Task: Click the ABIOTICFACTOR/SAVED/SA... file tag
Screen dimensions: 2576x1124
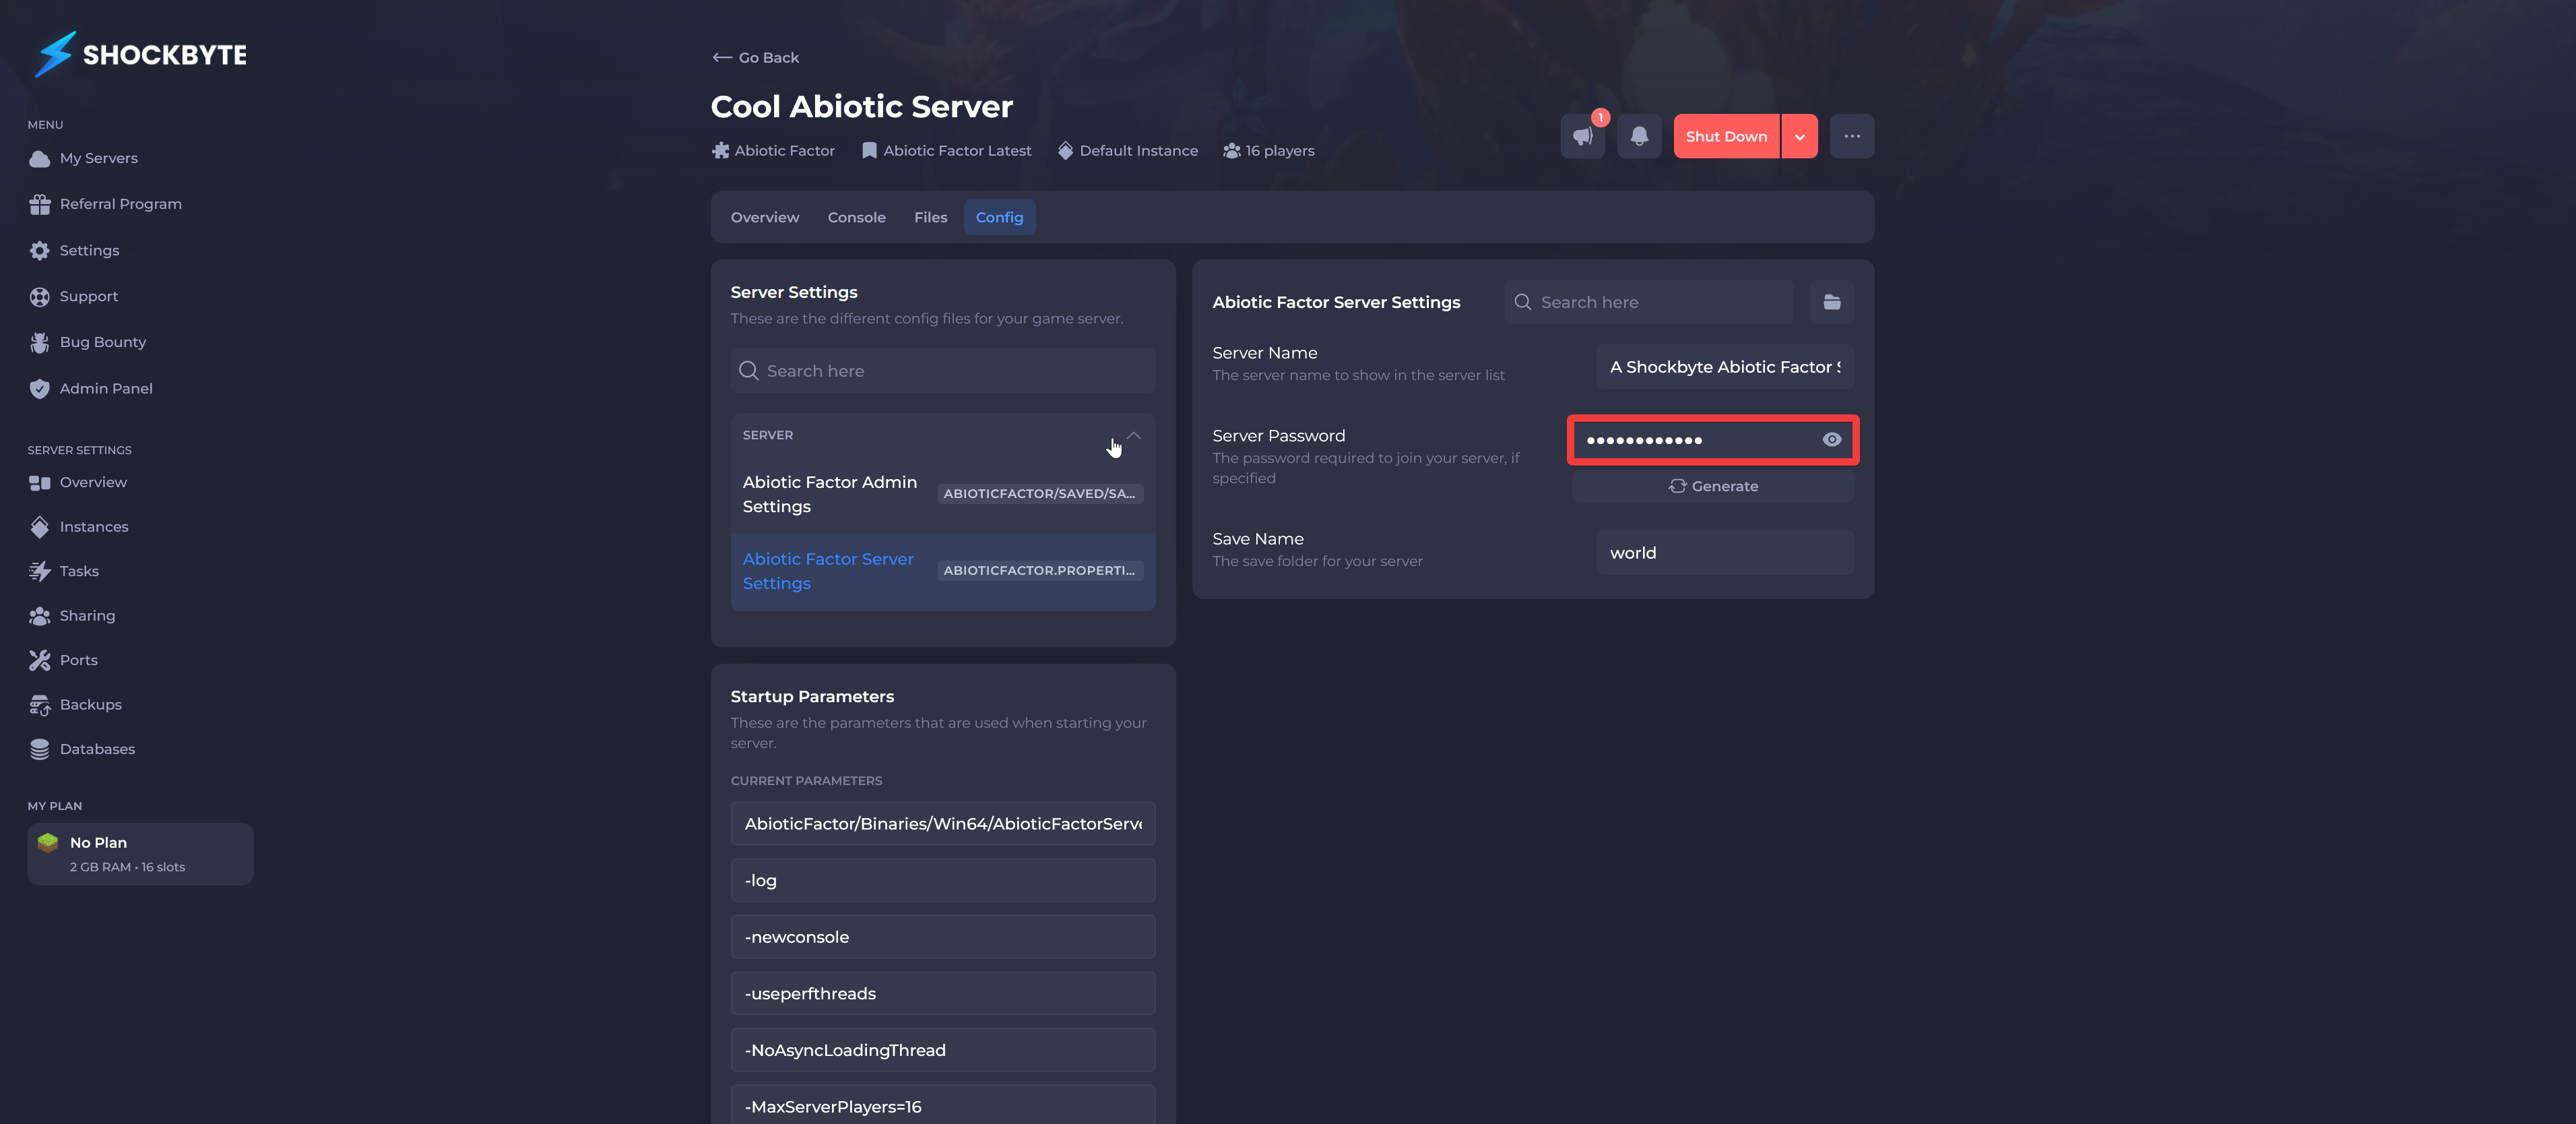Action: tap(1040, 494)
